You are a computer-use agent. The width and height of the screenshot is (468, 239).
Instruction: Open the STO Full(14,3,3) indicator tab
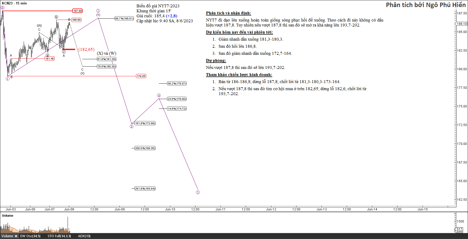(59, 236)
